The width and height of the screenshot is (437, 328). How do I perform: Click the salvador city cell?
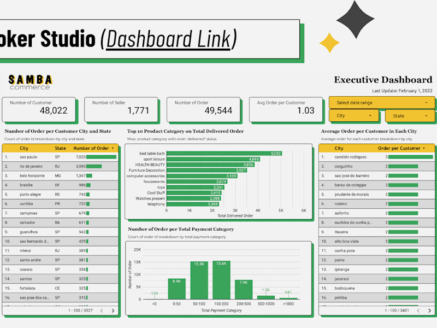pos(27,222)
